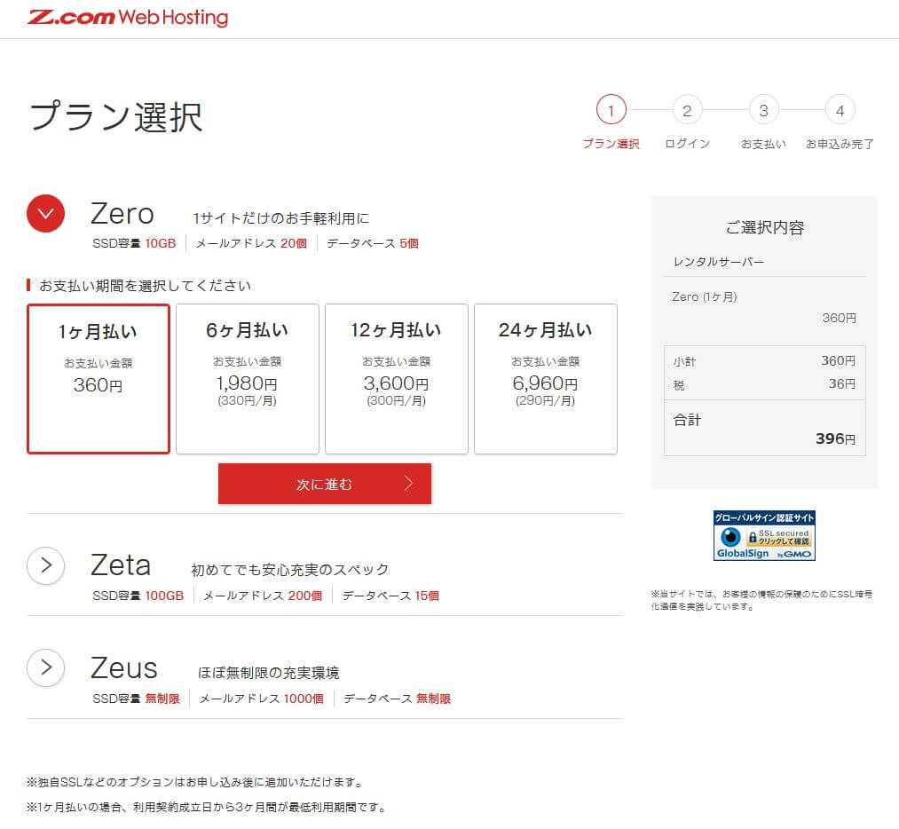The image size is (899, 829).
Task: Expand the Zeta plan chevron
Action: click(45, 565)
